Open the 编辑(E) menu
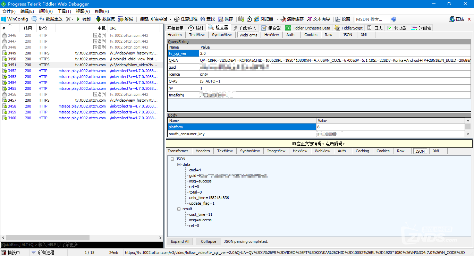Viewport: 474px width, 256px height. (27, 11)
